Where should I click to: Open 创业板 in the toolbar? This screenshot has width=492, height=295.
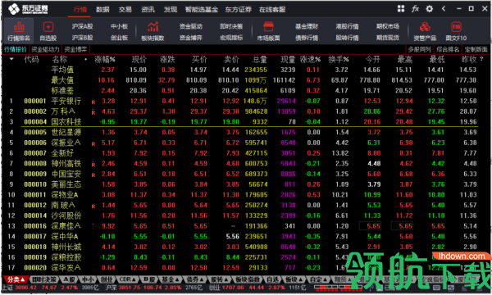(x=119, y=38)
